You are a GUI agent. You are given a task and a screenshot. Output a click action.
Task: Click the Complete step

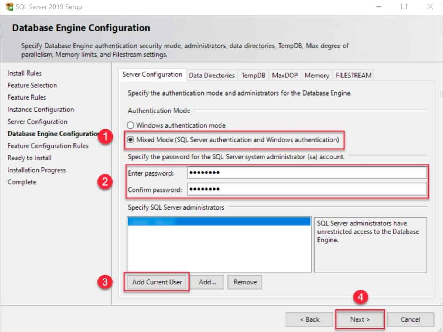pos(22,182)
